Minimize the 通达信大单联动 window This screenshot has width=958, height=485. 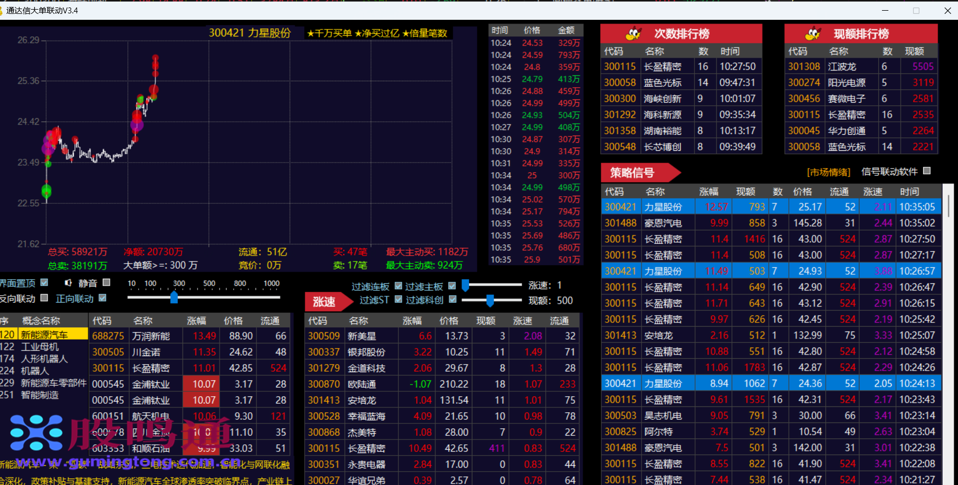885,10
